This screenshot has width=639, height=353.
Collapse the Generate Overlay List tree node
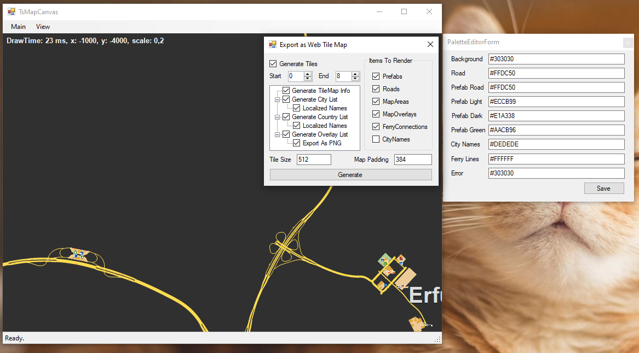278,134
